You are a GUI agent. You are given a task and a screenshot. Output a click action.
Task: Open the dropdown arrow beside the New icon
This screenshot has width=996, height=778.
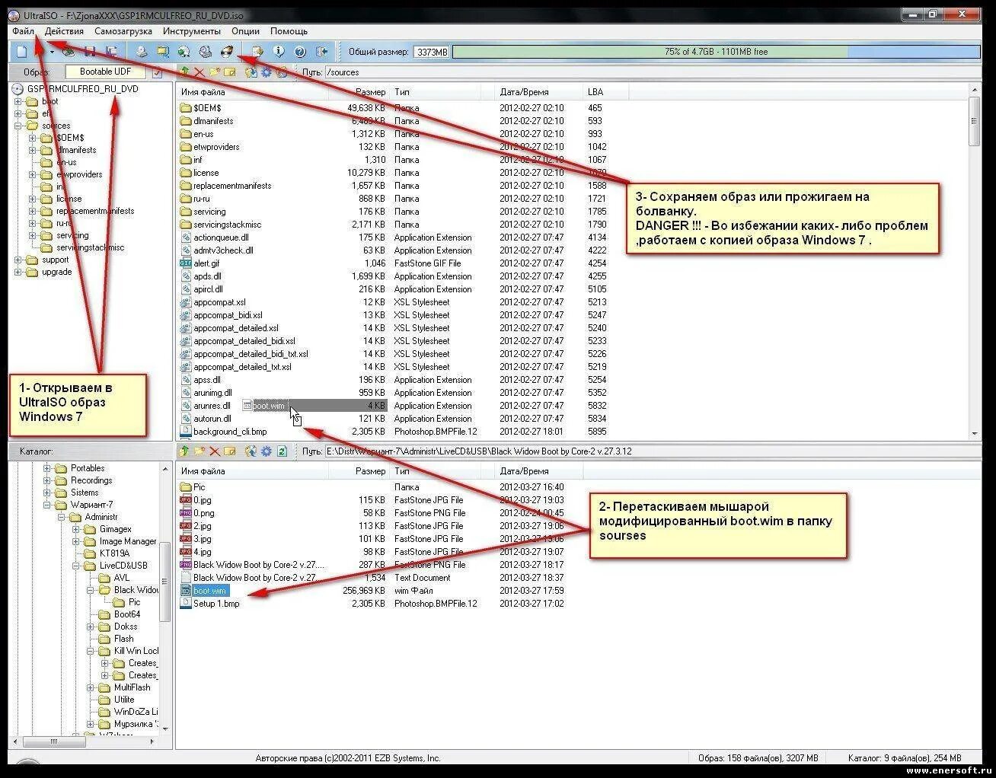[51, 52]
